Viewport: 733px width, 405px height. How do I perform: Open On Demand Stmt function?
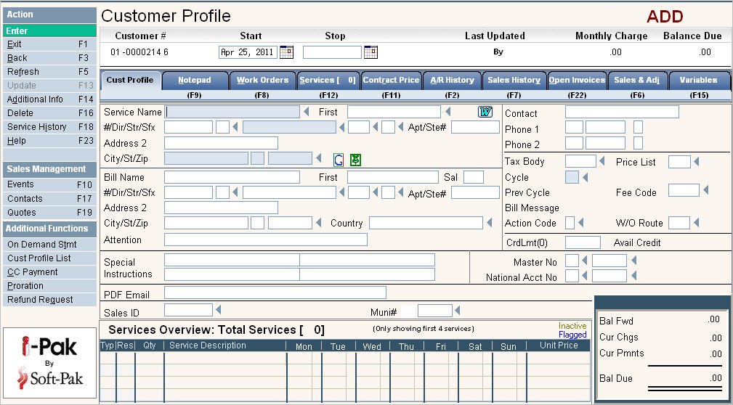pyautogui.click(x=49, y=245)
